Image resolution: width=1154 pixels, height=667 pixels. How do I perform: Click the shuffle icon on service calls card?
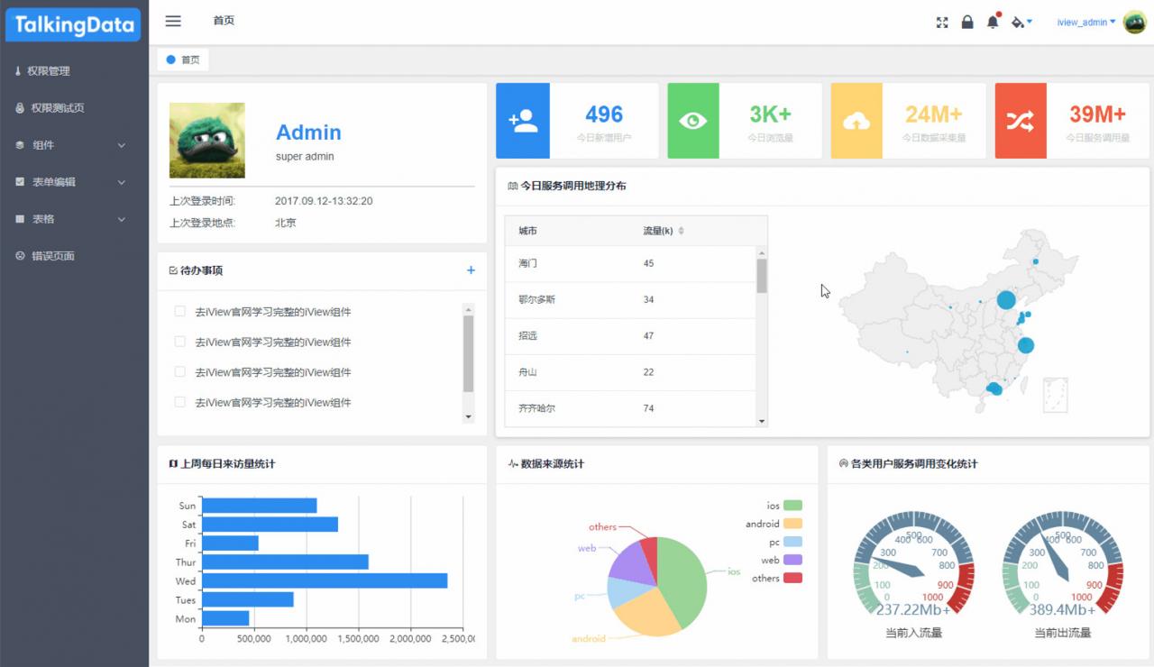[x=1021, y=120]
